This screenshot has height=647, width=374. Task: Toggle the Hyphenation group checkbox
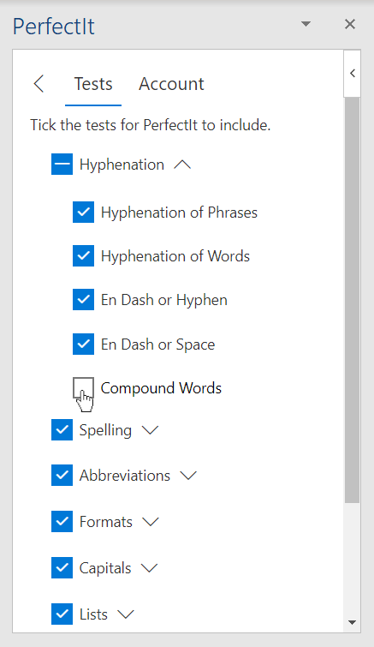(62, 165)
